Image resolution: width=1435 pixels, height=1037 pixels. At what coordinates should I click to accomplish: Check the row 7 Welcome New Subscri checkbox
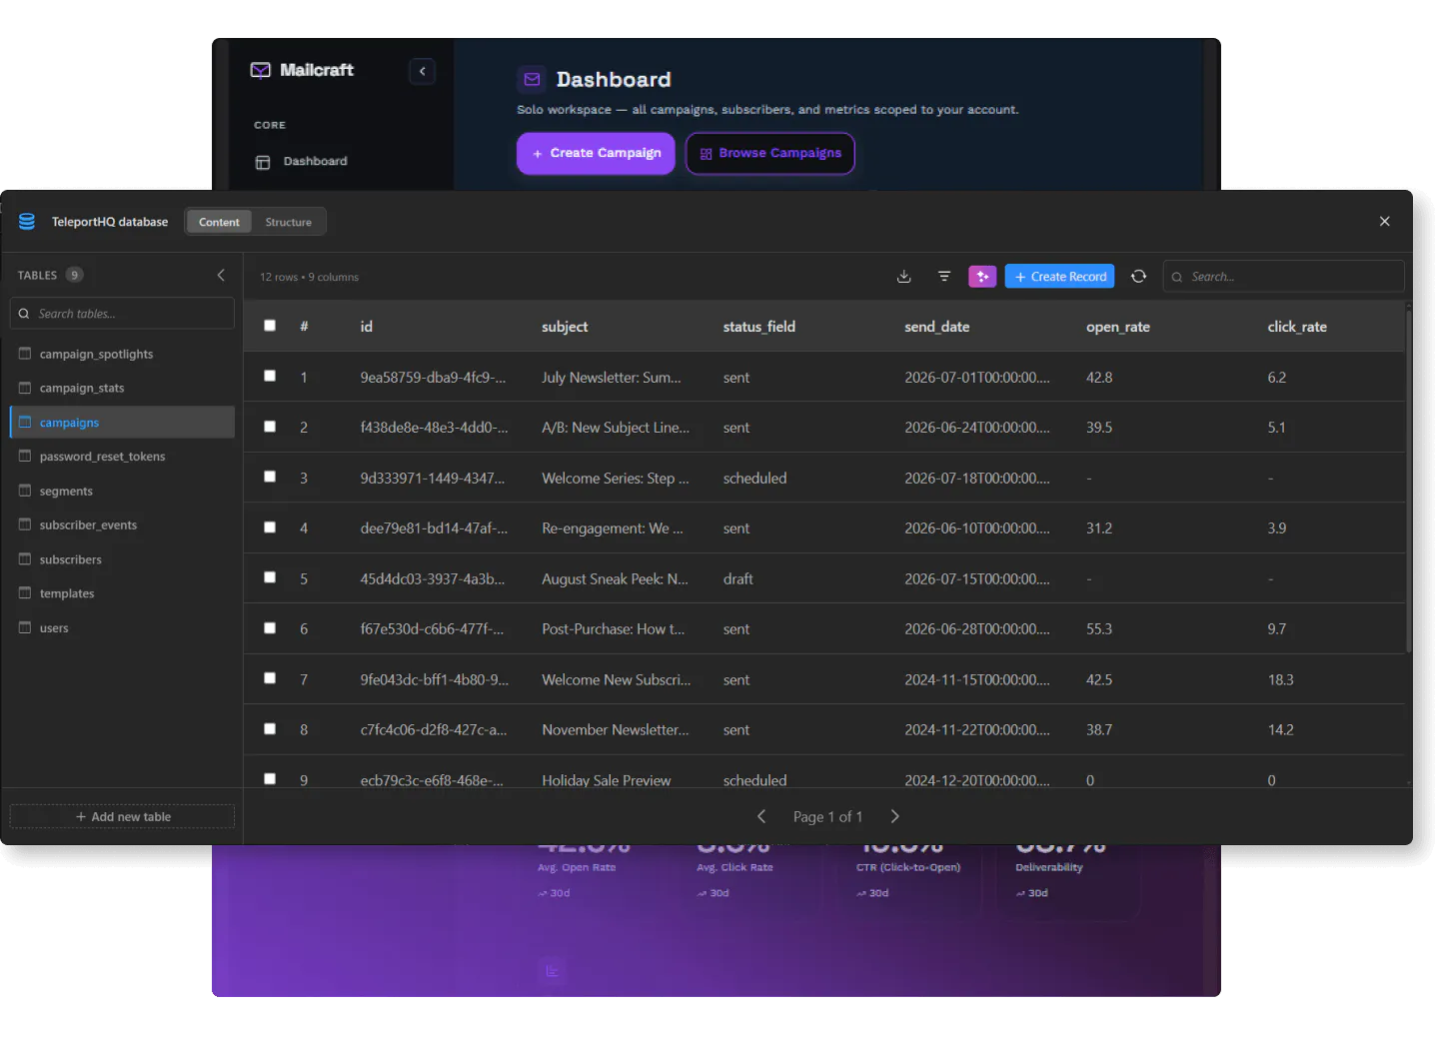(270, 678)
